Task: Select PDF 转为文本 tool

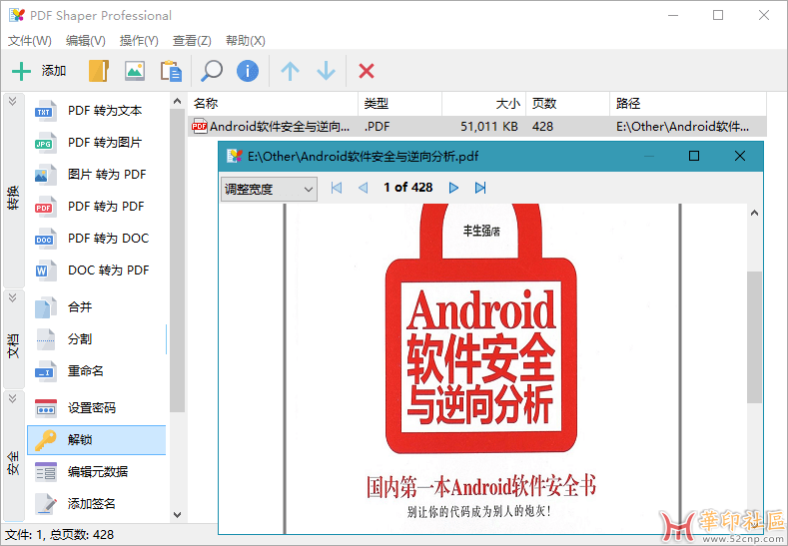Action: [x=97, y=111]
